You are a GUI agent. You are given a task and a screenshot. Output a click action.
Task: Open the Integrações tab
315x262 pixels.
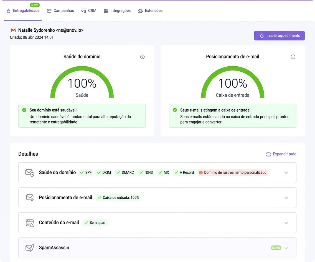pos(117,11)
